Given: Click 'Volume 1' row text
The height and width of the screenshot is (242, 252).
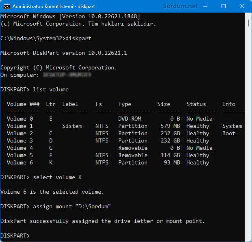Looking at the screenshot, I should tap(20, 126).
